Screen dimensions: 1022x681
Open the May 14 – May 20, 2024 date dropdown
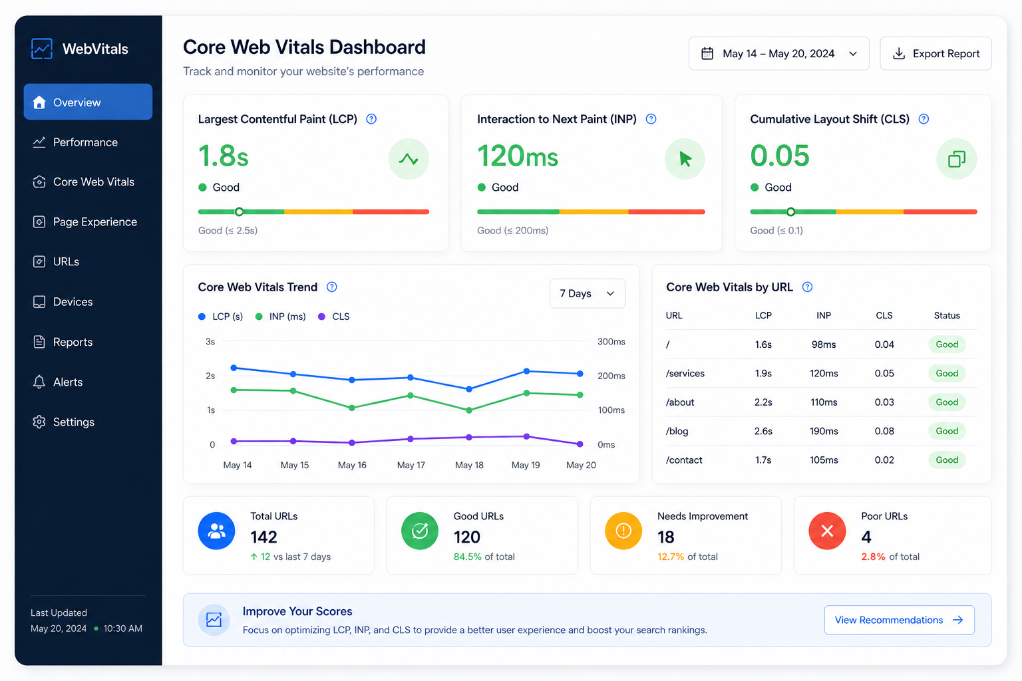click(778, 53)
